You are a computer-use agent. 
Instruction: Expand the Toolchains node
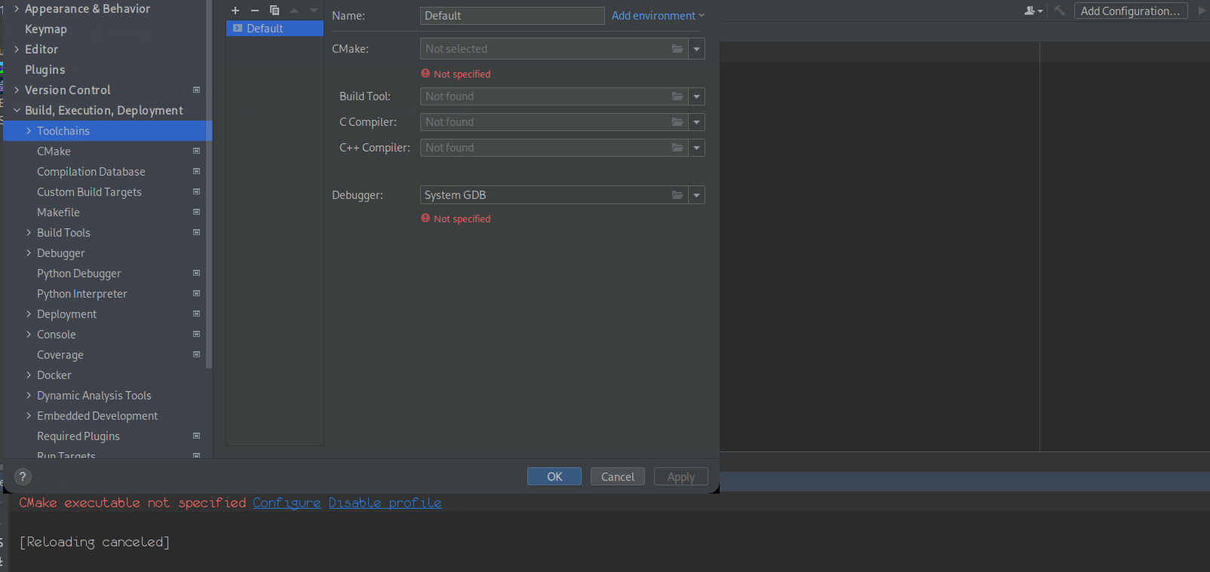[x=29, y=130]
